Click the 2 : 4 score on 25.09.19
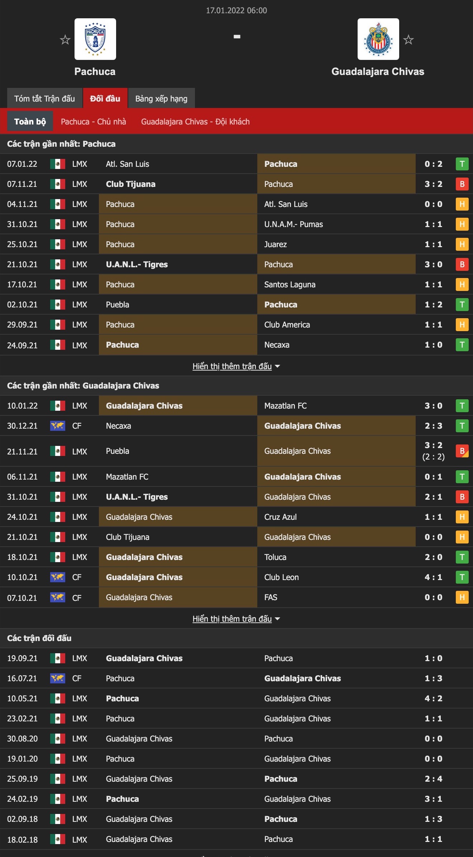Image resolution: width=473 pixels, height=857 pixels. coord(434,779)
